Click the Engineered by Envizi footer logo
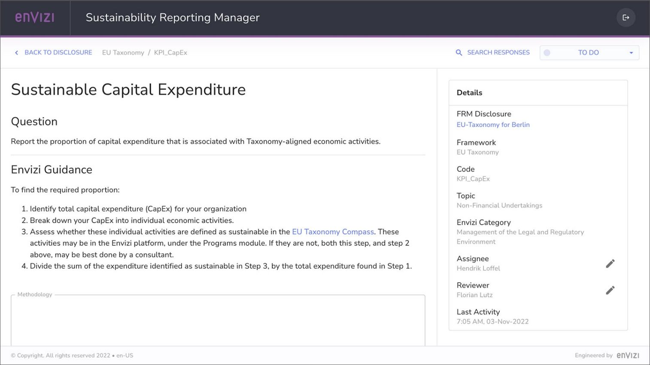The image size is (650, 365). [x=628, y=355]
